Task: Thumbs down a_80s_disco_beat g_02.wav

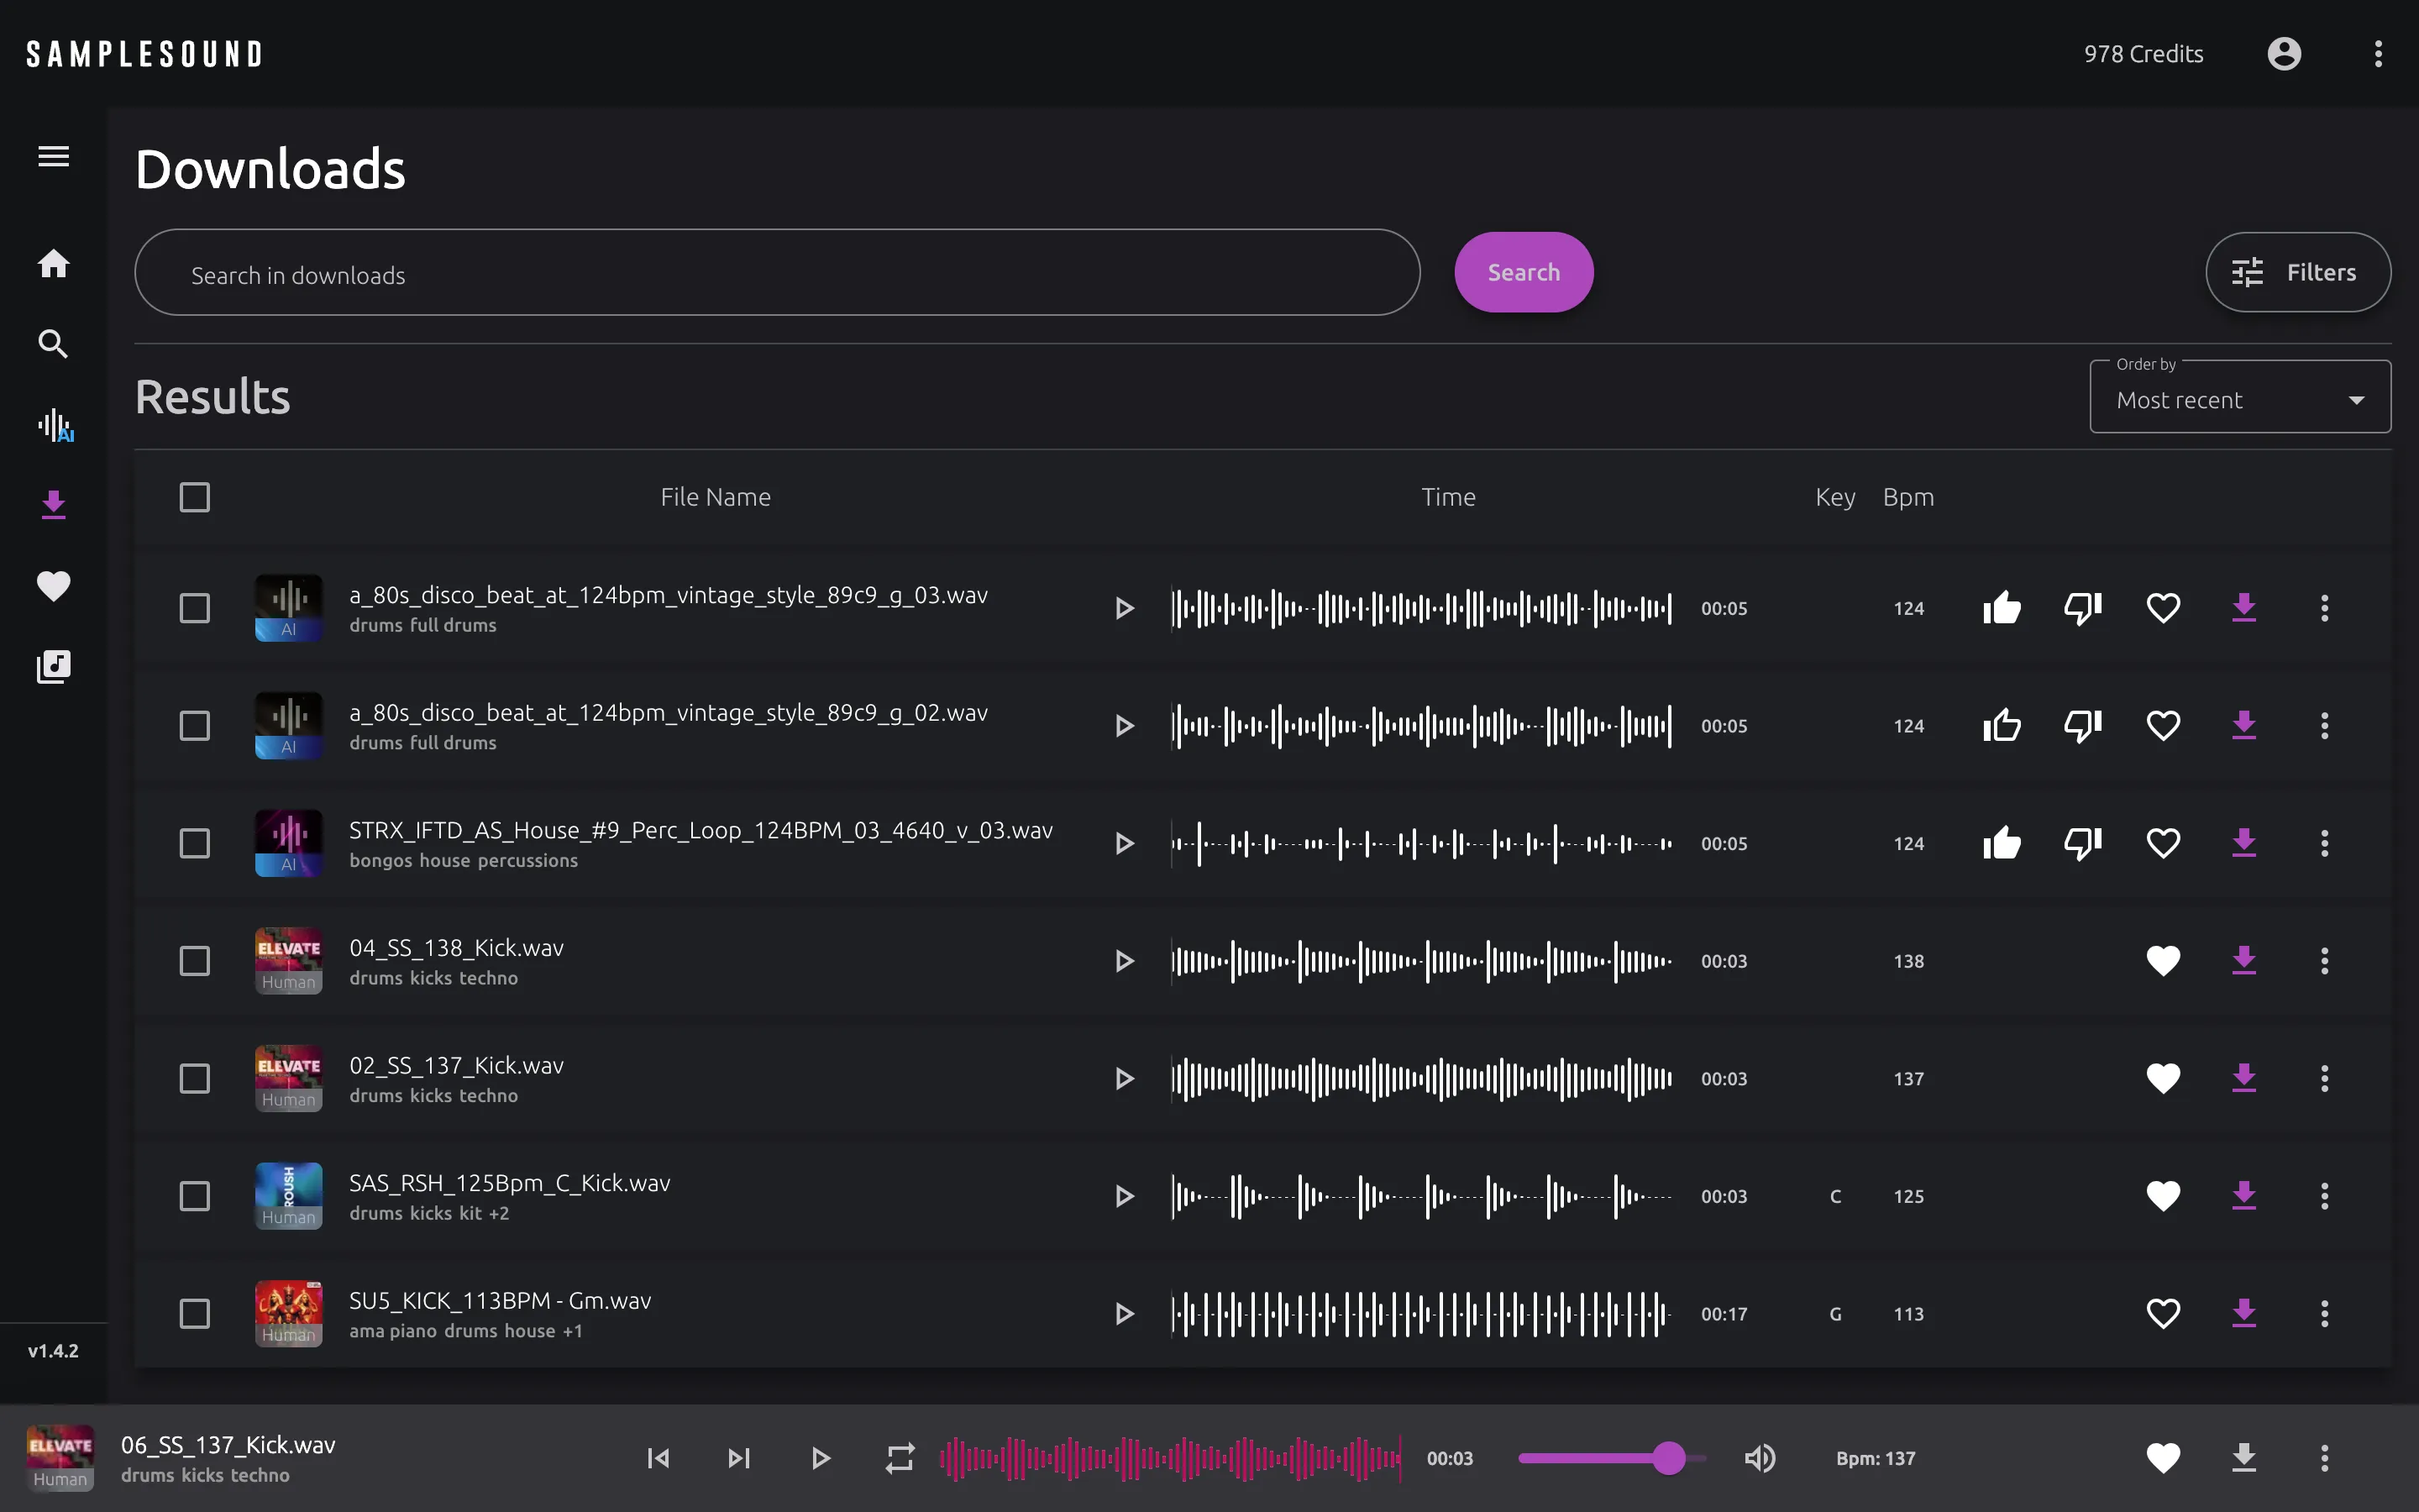Action: tap(2083, 726)
